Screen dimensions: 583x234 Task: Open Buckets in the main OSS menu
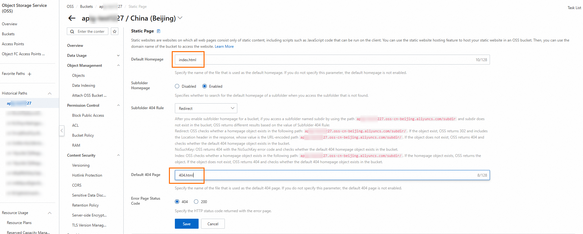(8, 34)
